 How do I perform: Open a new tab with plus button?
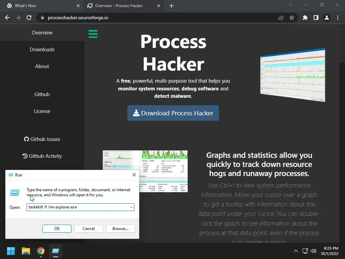[171, 6]
